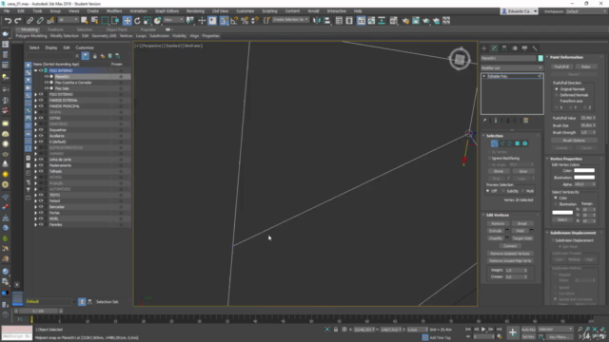
Task: Click the Undo arrow in main toolbar
Action: [x=8, y=21]
